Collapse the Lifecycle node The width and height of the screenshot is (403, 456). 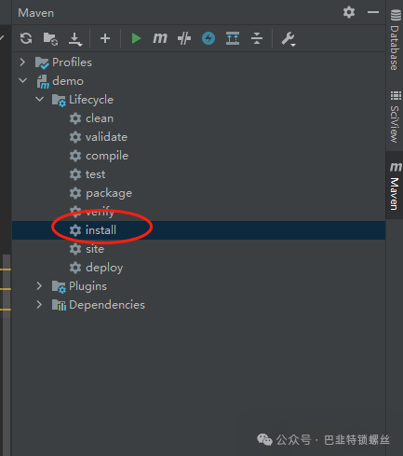click(x=39, y=100)
